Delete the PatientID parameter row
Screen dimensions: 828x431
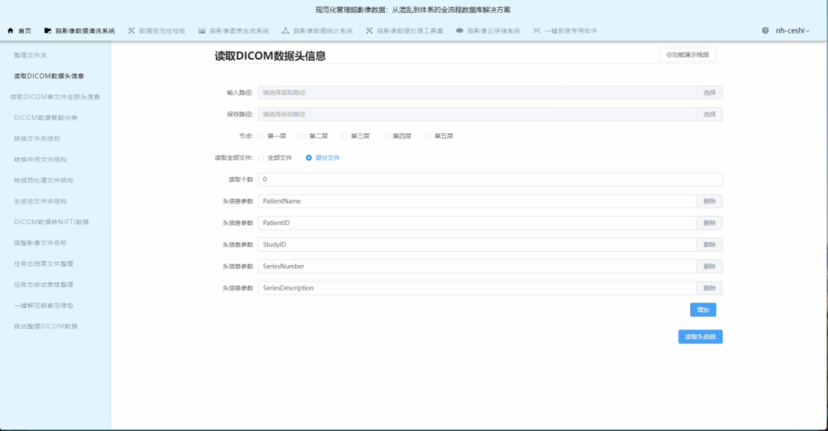point(709,223)
